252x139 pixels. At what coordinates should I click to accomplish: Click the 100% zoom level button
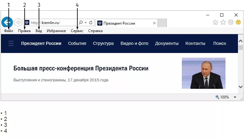[222, 97]
